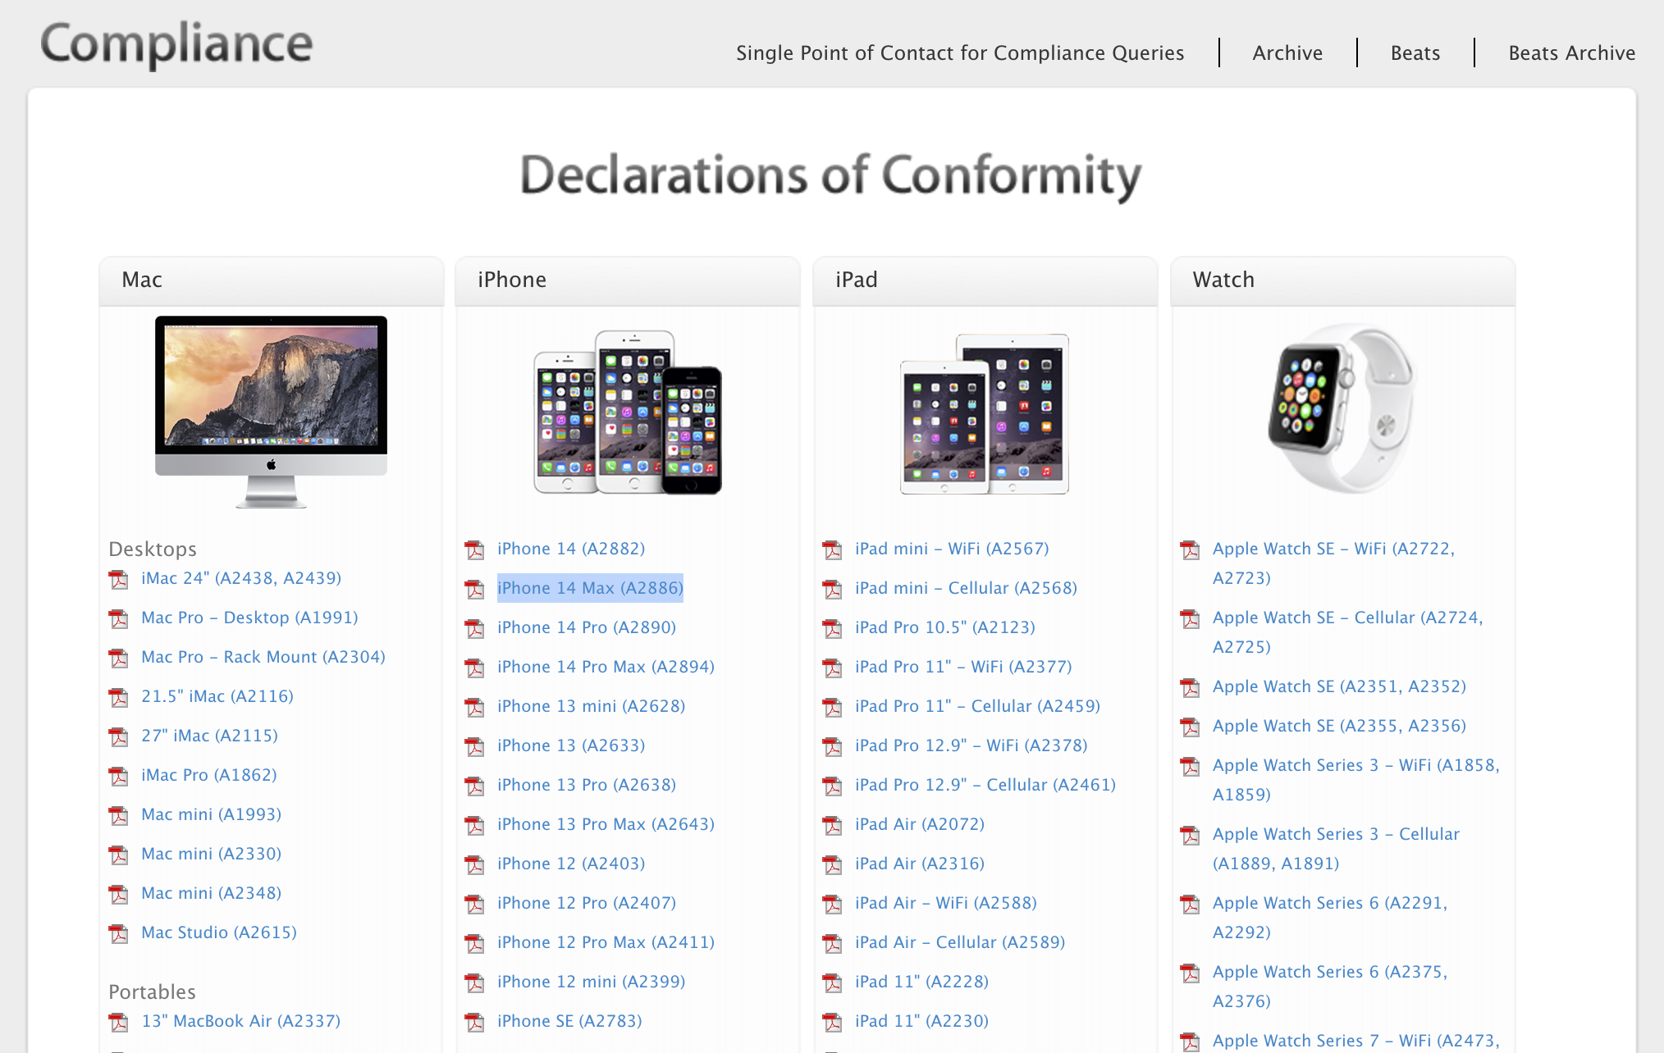Select the Beats navigation tab

(1415, 53)
